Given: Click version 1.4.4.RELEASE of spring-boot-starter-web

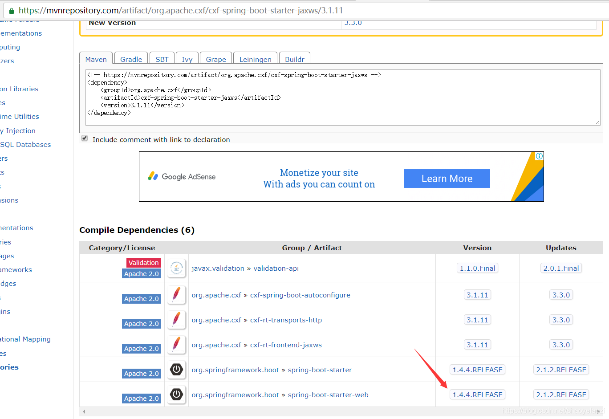Looking at the screenshot, I should tap(477, 395).
